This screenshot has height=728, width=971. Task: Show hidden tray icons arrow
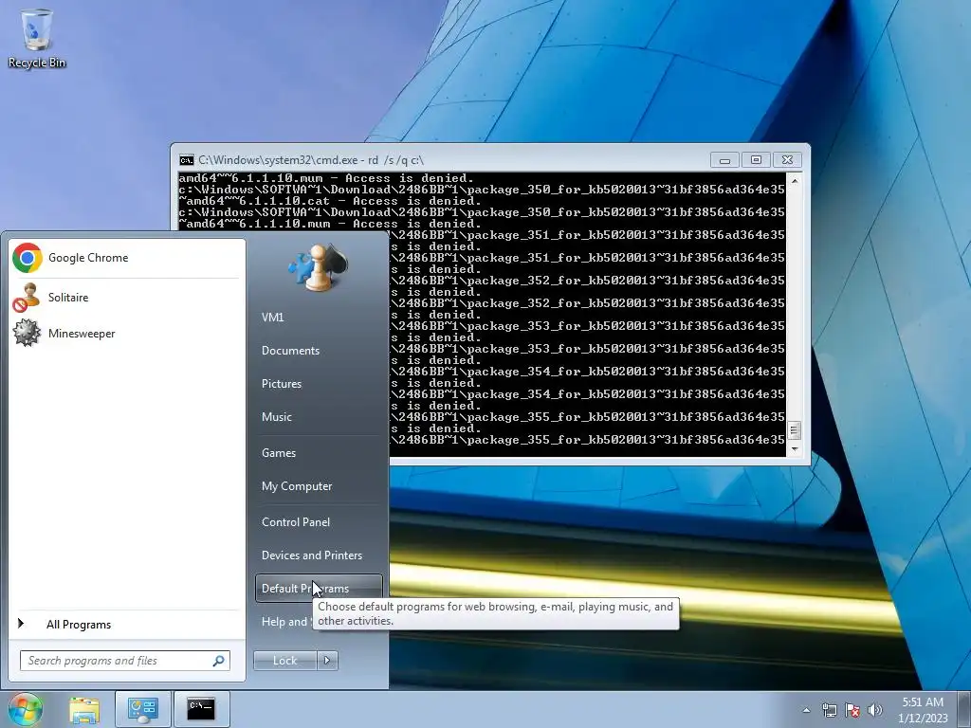coord(806,710)
